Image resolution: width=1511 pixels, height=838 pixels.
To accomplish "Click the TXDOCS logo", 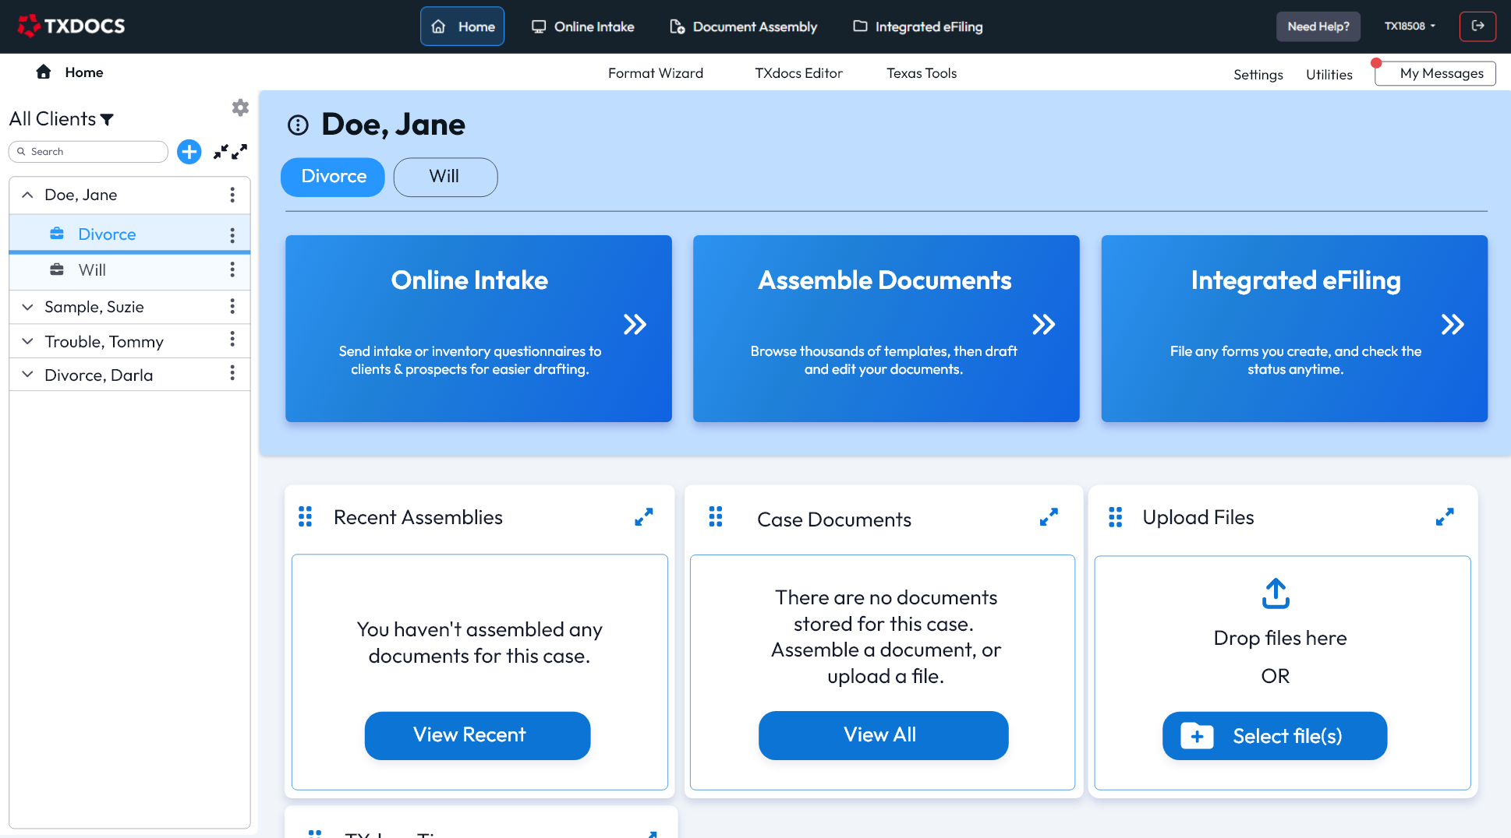I will [x=71, y=26].
